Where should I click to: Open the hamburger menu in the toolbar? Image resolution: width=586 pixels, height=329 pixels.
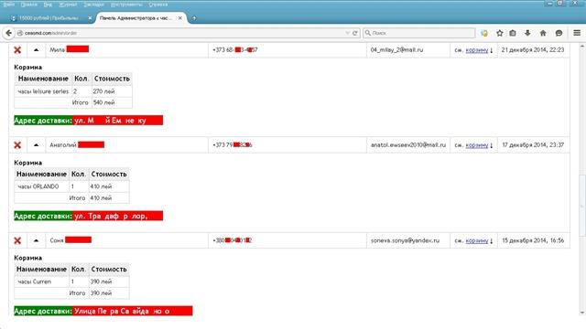click(577, 33)
